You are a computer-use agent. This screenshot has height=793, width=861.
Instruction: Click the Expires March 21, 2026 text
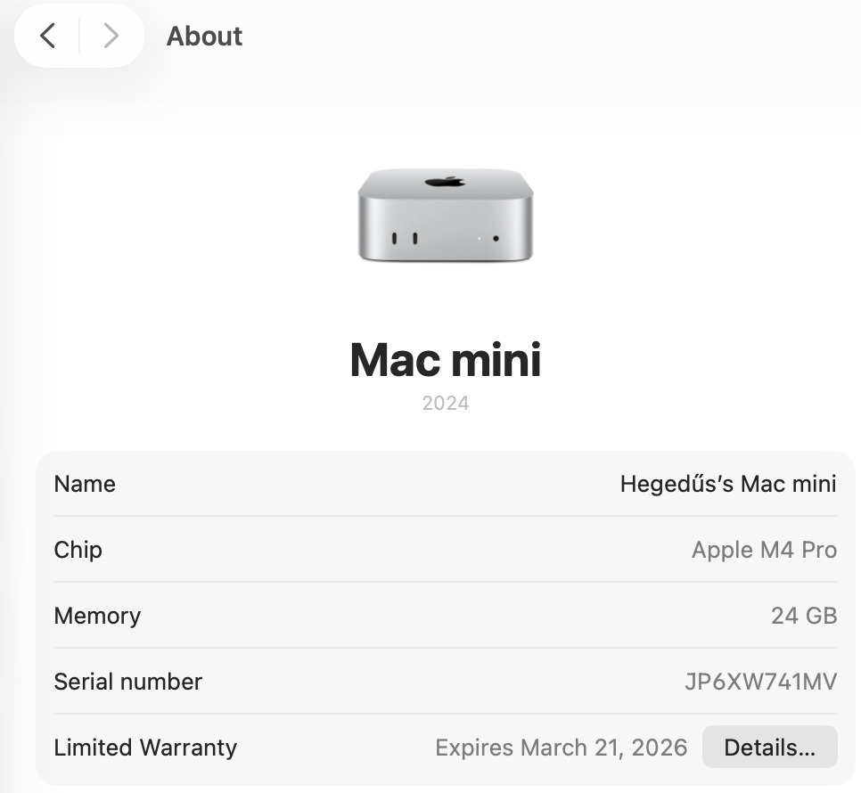[x=561, y=748]
